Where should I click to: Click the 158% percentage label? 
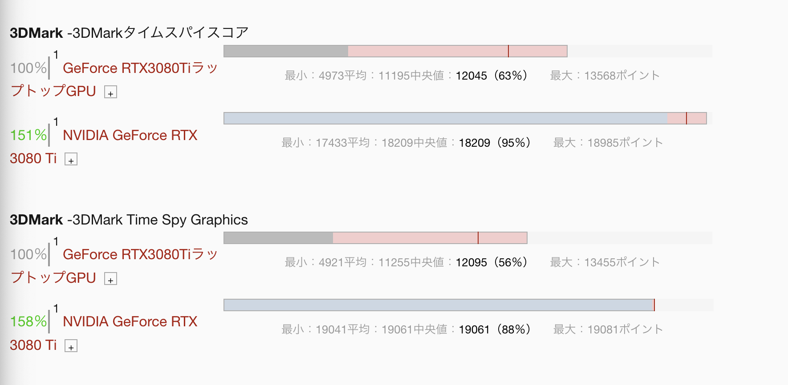coord(28,321)
